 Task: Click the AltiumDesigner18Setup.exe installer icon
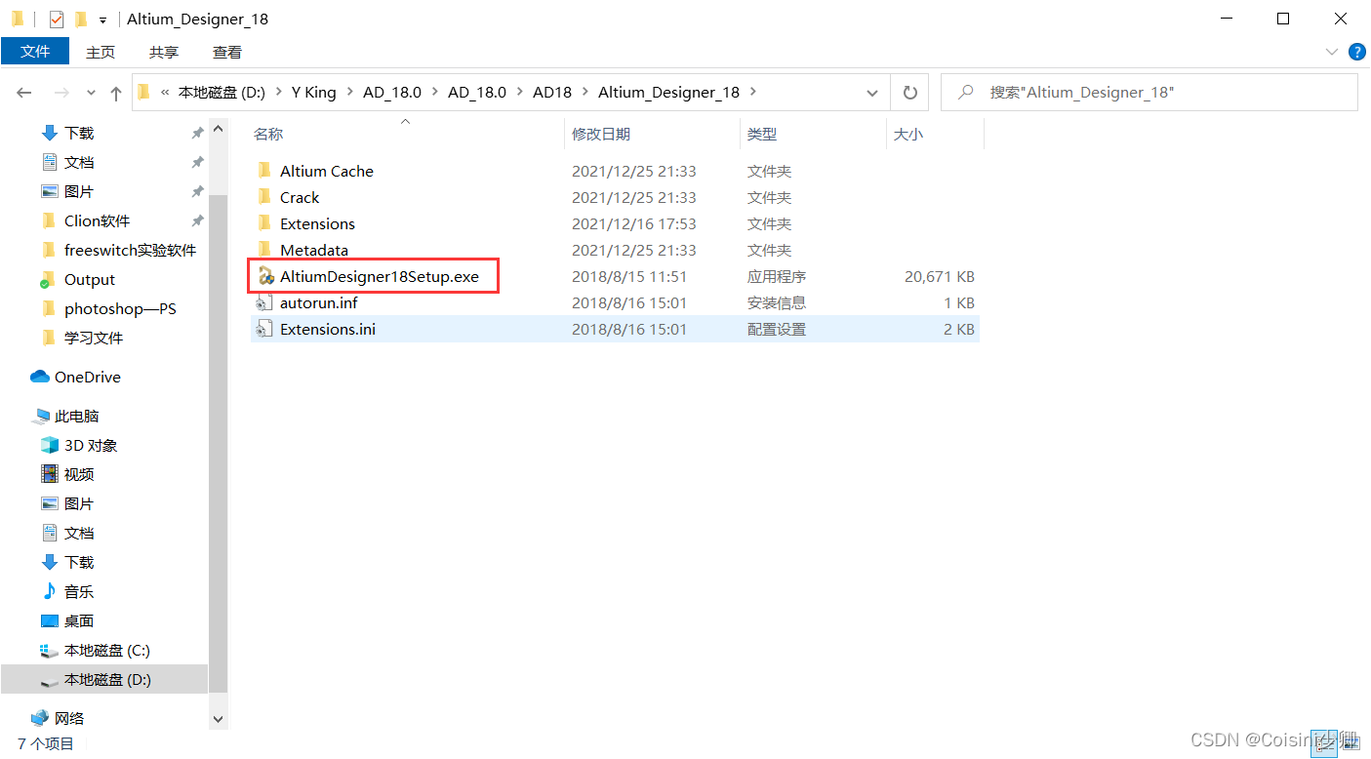click(265, 276)
